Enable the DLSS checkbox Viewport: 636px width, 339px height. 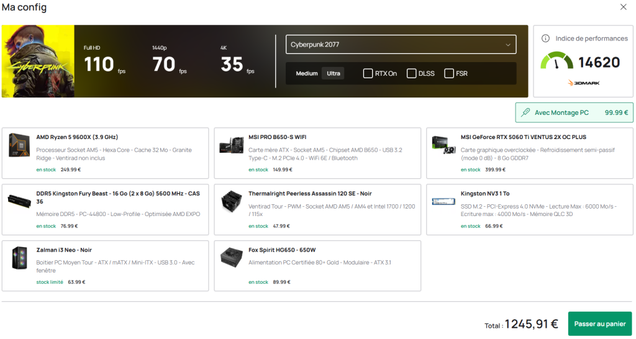(x=411, y=73)
